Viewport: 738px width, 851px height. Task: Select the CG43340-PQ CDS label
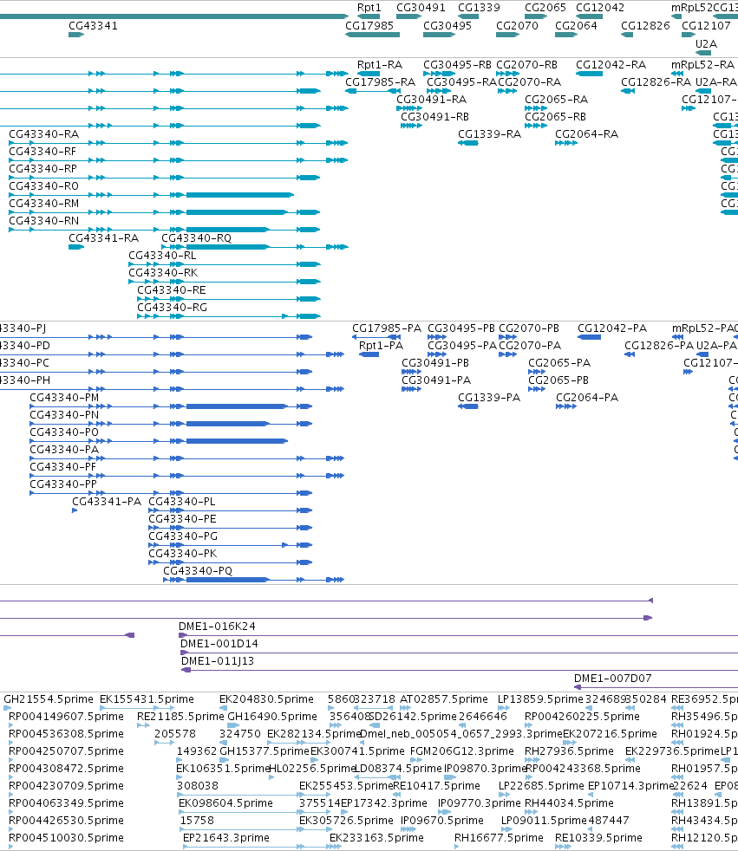199,571
